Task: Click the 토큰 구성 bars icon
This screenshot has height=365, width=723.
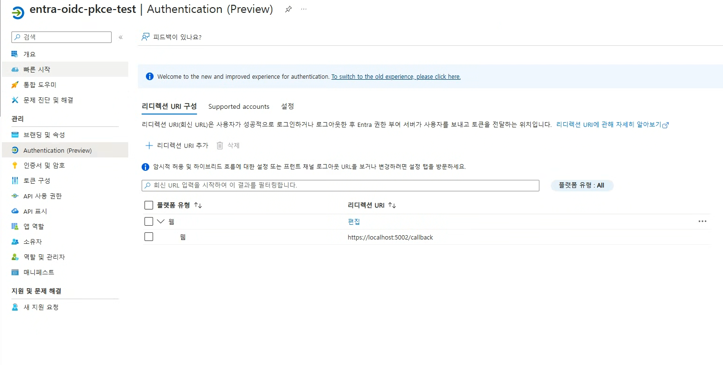Action: click(x=15, y=181)
